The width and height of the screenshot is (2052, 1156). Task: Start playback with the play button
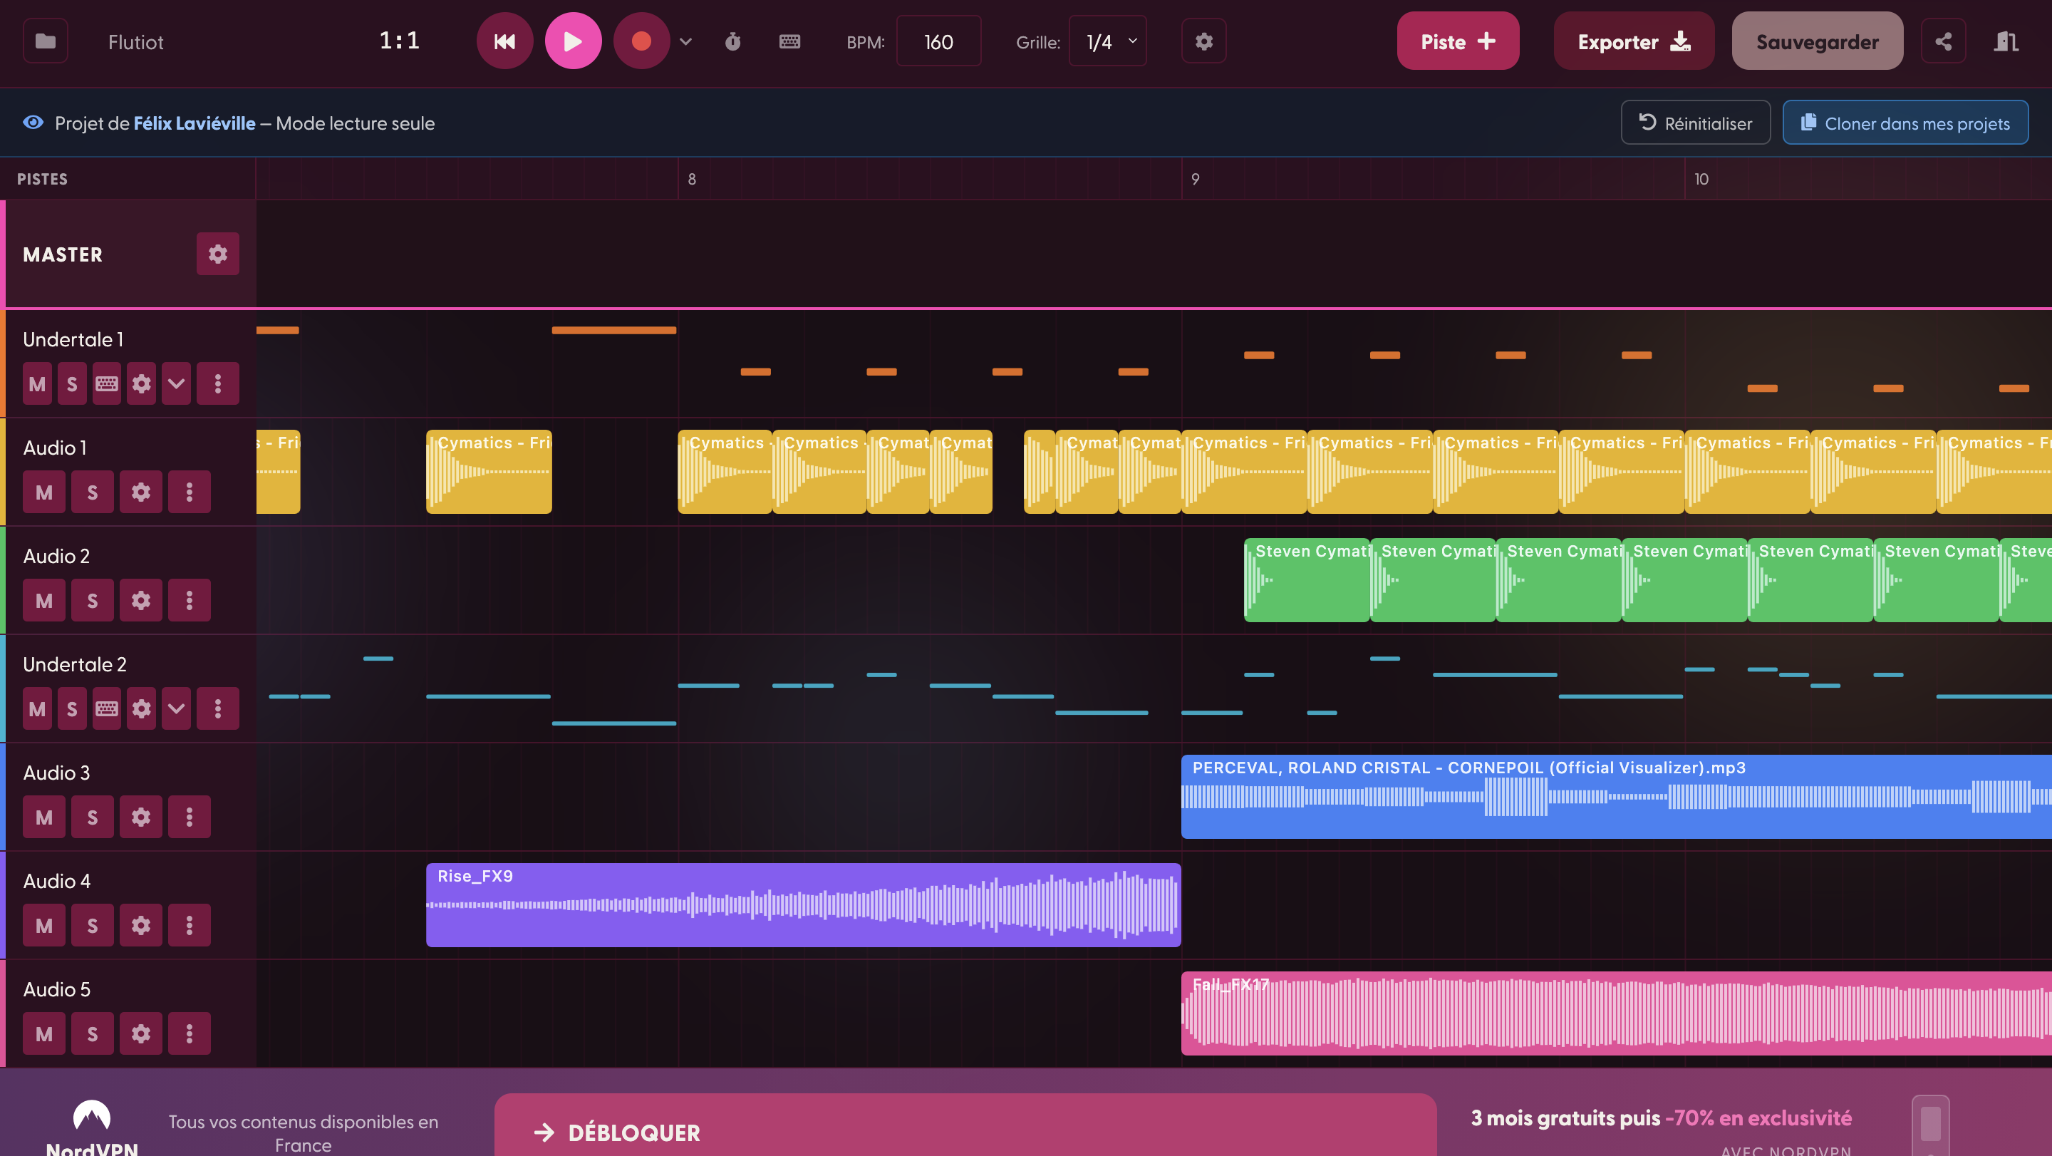pyautogui.click(x=573, y=41)
